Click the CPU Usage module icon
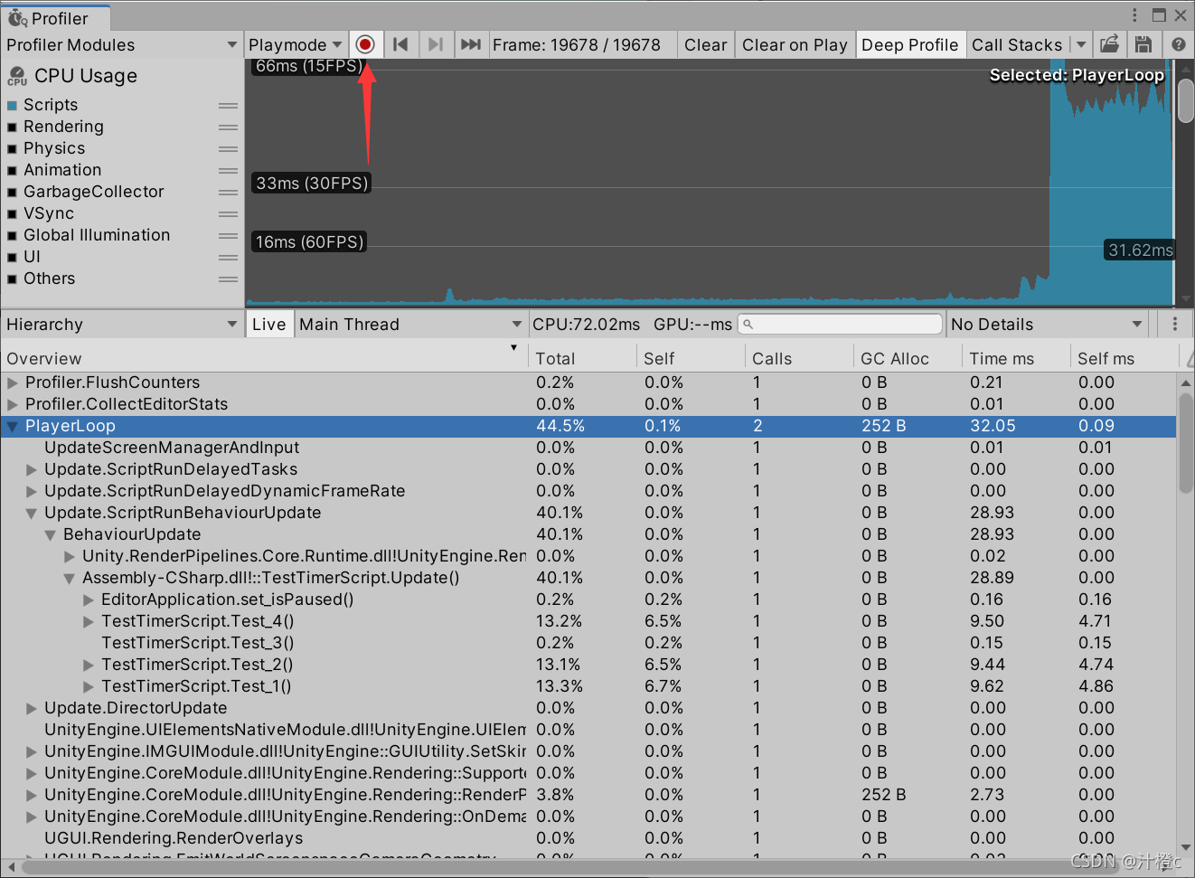The image size is (1195, 878). [17, 77]
